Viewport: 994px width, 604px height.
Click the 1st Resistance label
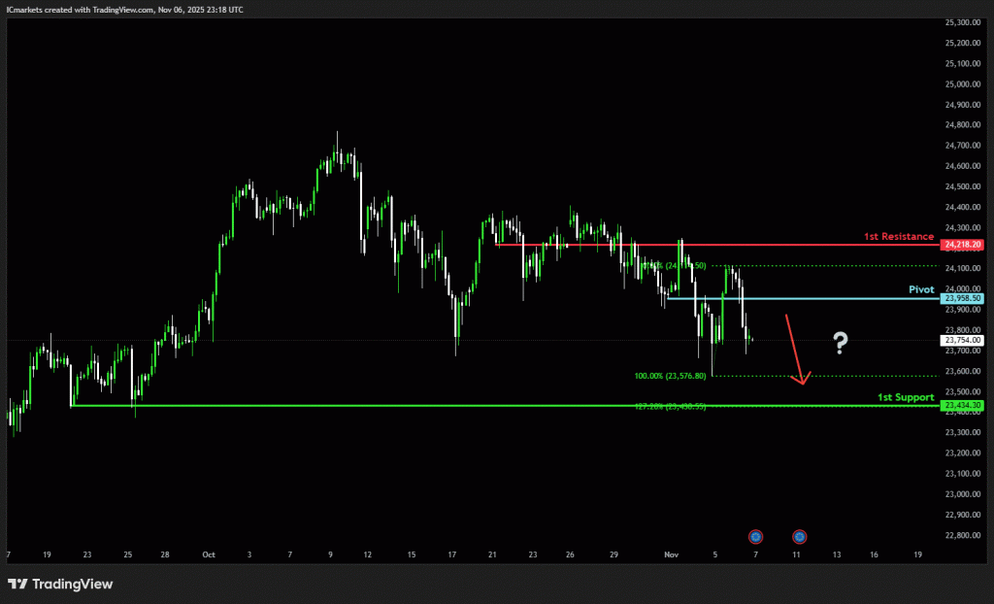tap(899, 236)
